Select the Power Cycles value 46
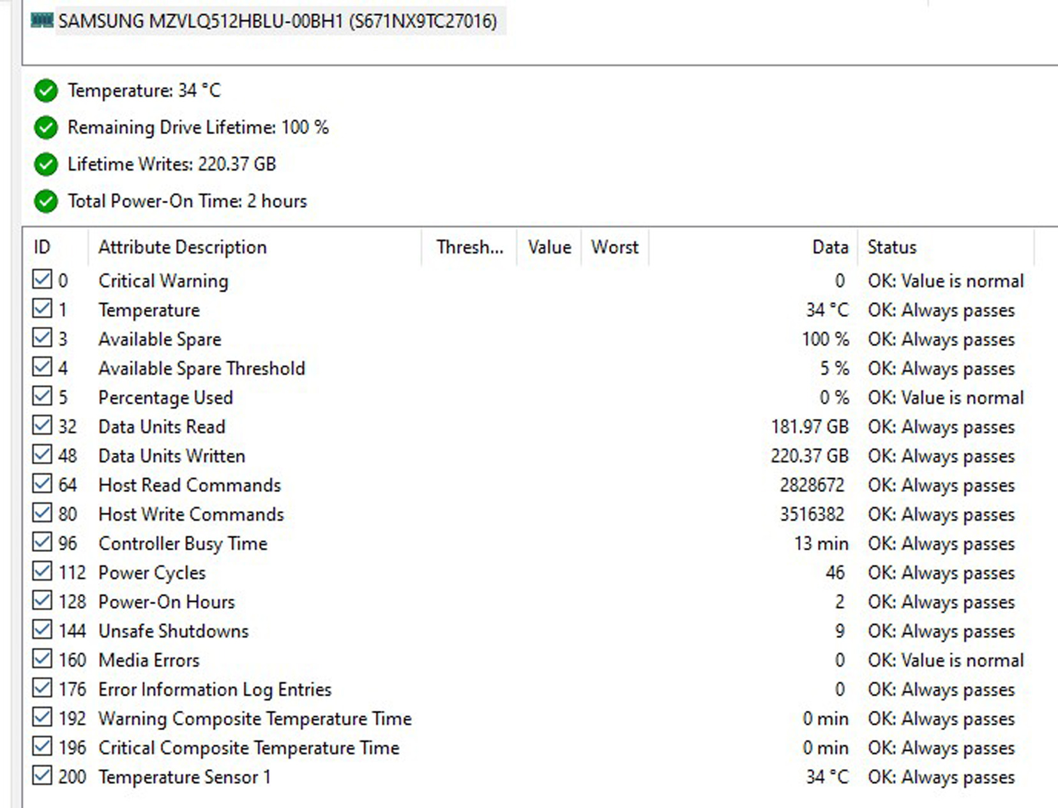Image resolution: width=1058 pixels, height=808 pixels. click(835, 573)
